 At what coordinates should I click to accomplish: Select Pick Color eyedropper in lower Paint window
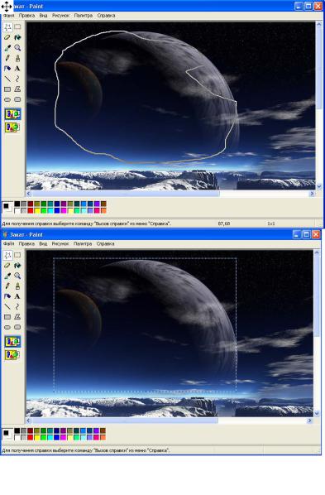[7, 276]
